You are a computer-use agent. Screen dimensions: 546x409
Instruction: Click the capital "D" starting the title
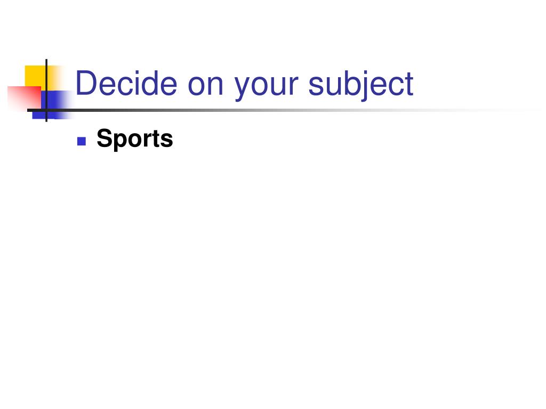pos(87,84)
